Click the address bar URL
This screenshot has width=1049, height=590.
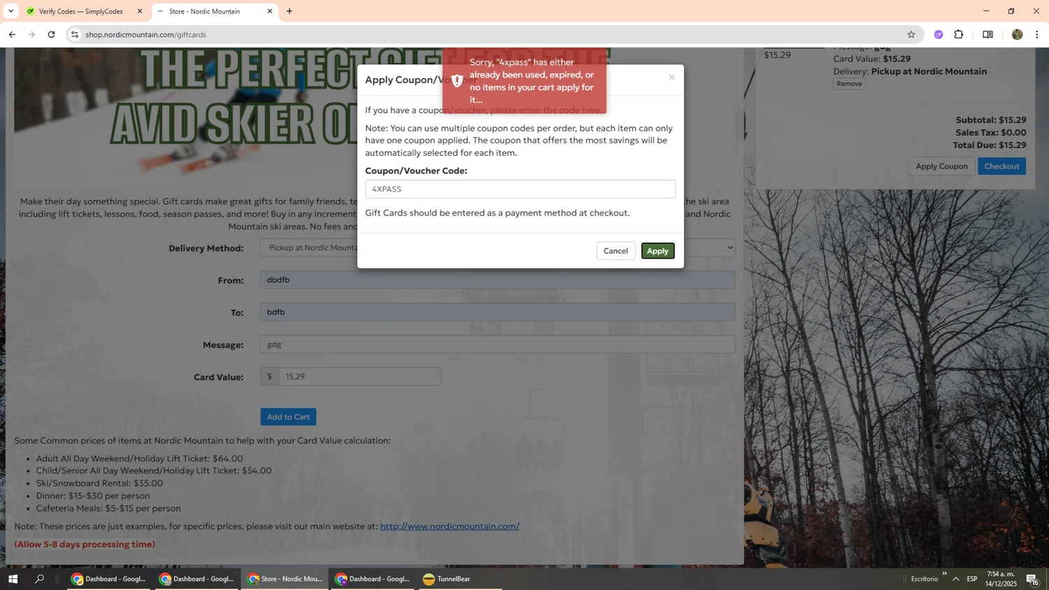click(x=146, y=34)
